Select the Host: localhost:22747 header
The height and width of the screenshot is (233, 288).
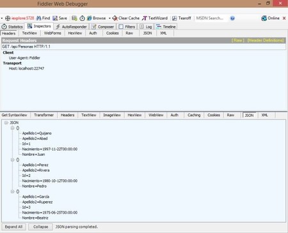(x=26, y=68)
